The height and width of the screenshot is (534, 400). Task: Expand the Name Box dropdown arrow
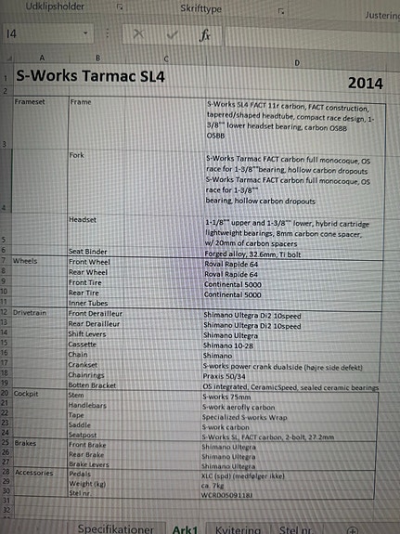coord(85,33)
